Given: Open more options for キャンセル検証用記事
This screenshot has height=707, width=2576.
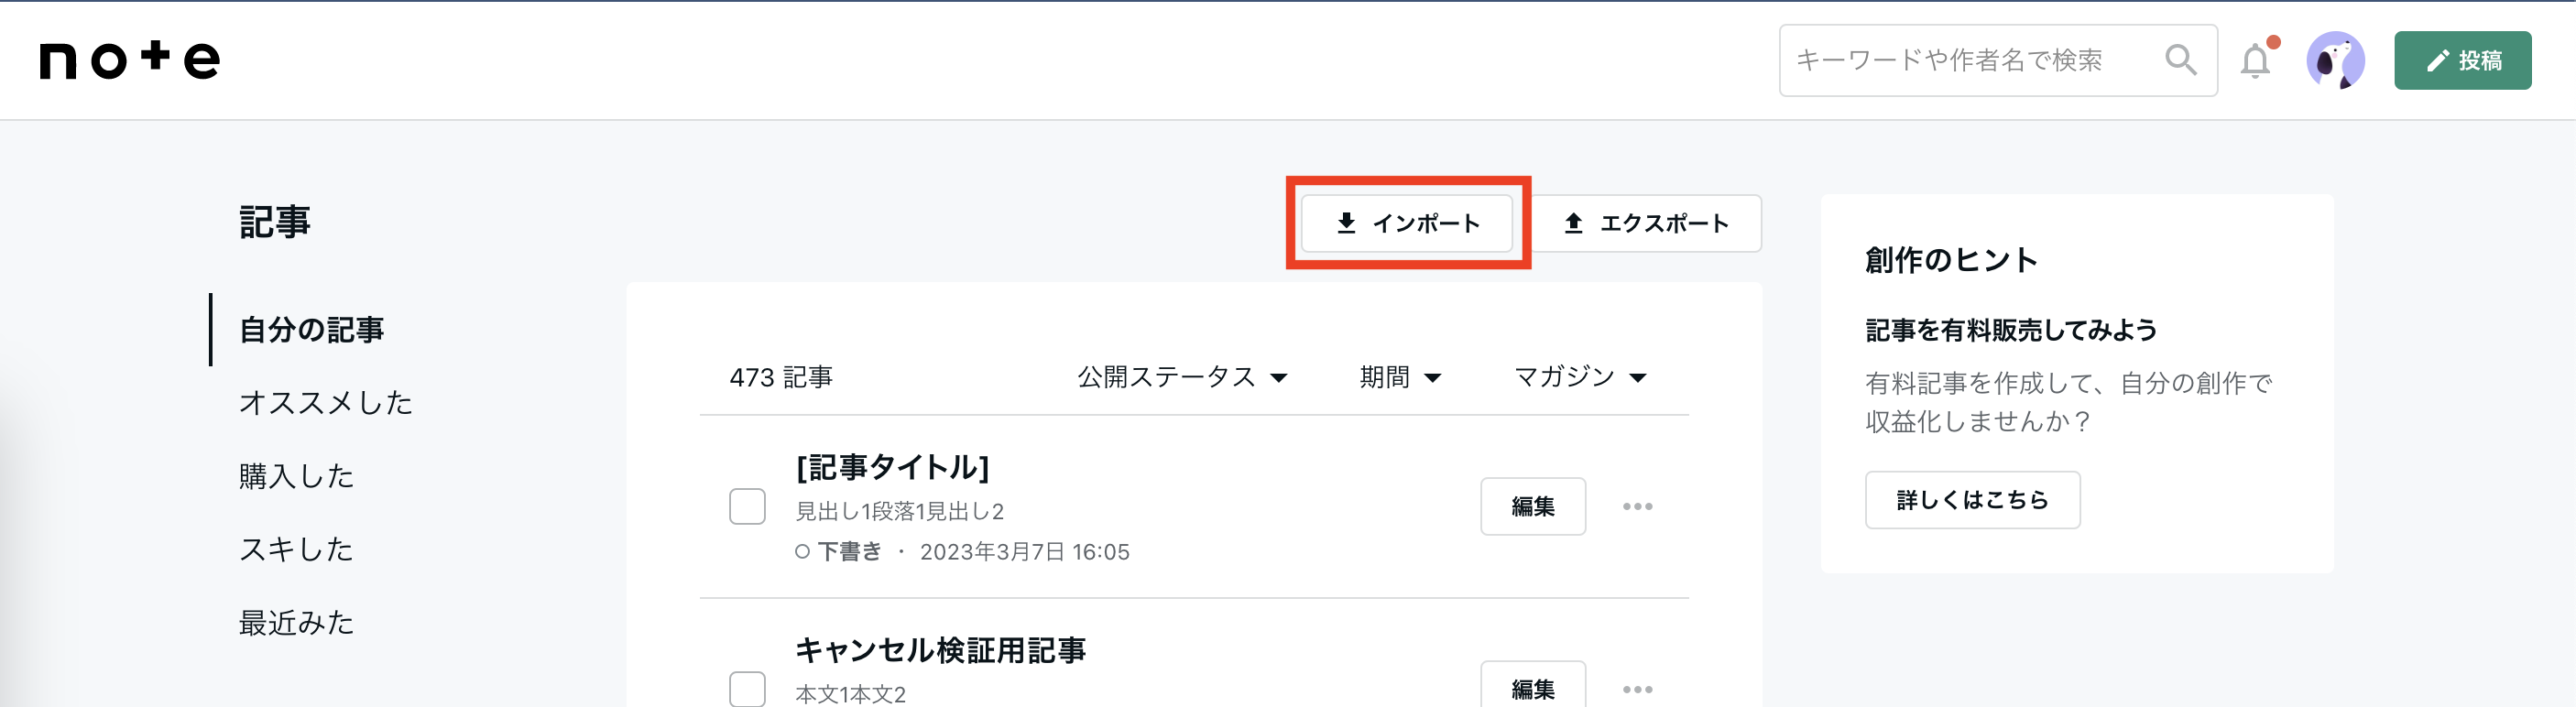Looking at the screenshot, I should tap(1637, 689).
